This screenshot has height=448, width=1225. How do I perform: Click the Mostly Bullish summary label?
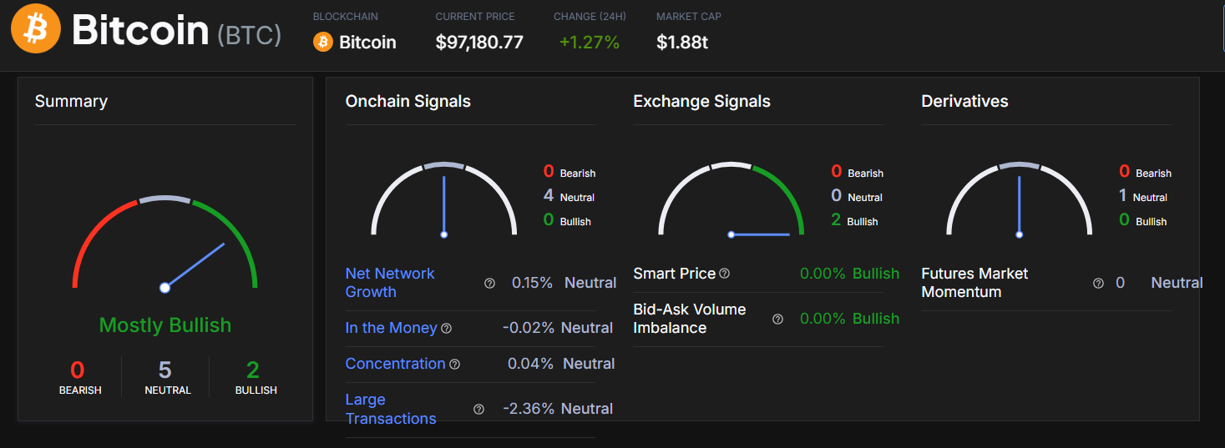[x=165, y=325]
